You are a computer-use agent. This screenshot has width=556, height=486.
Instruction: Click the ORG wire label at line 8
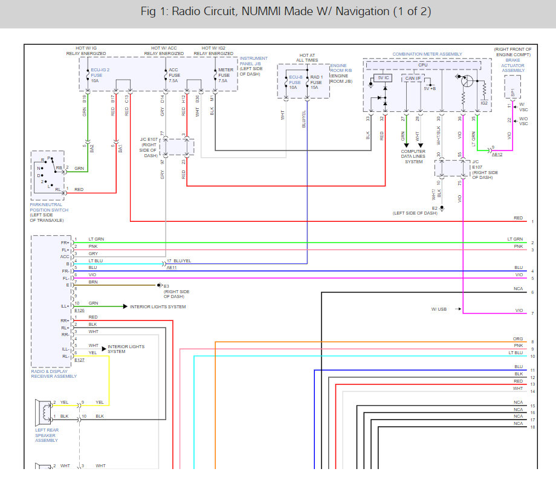518,339
